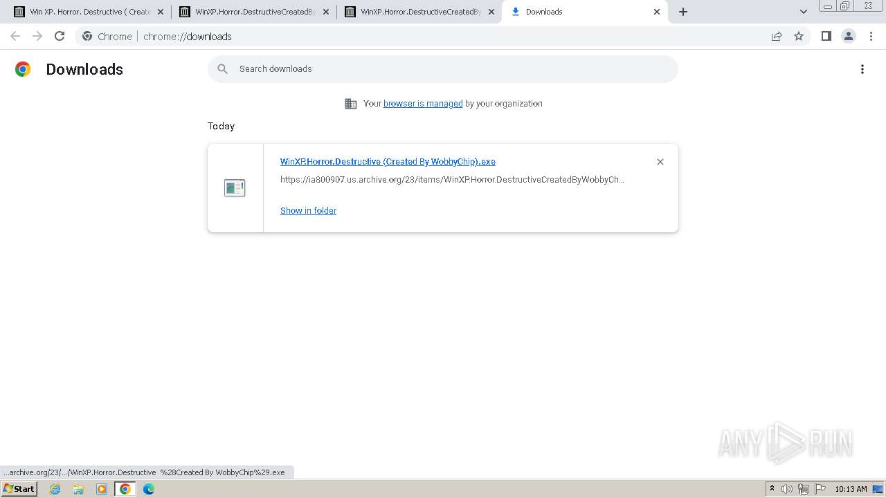Expand the tab search dropdown
Screen dimensions: 886x498
pos(803,12)
